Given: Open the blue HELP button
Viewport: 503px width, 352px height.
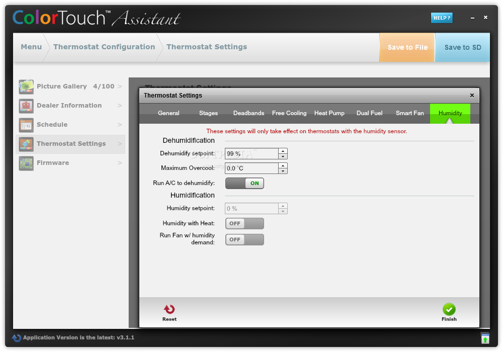Looking at the screenshot, I should [x=442, y=18].
